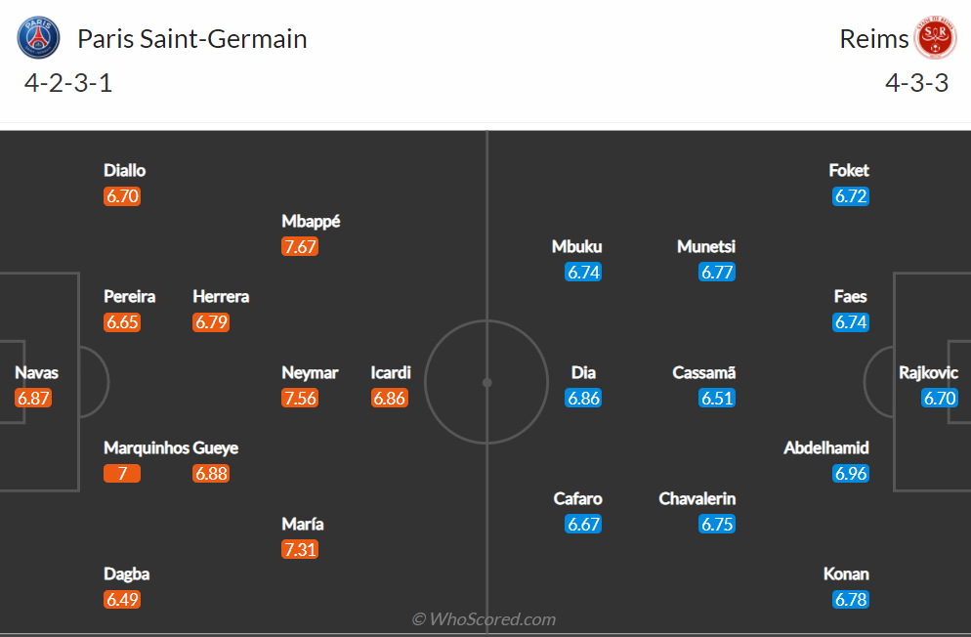This screenshot has width=971, height=637.
Task: Click the Reims 4-3-3 formation text
Action: 916,83
